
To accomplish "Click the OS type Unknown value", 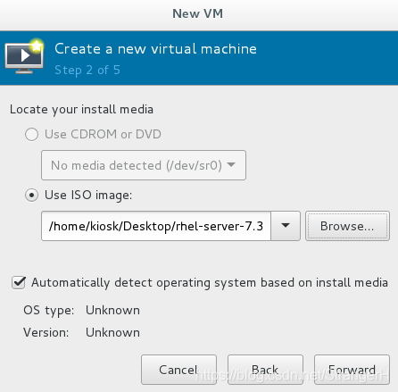I will click(x=112, y=310).
